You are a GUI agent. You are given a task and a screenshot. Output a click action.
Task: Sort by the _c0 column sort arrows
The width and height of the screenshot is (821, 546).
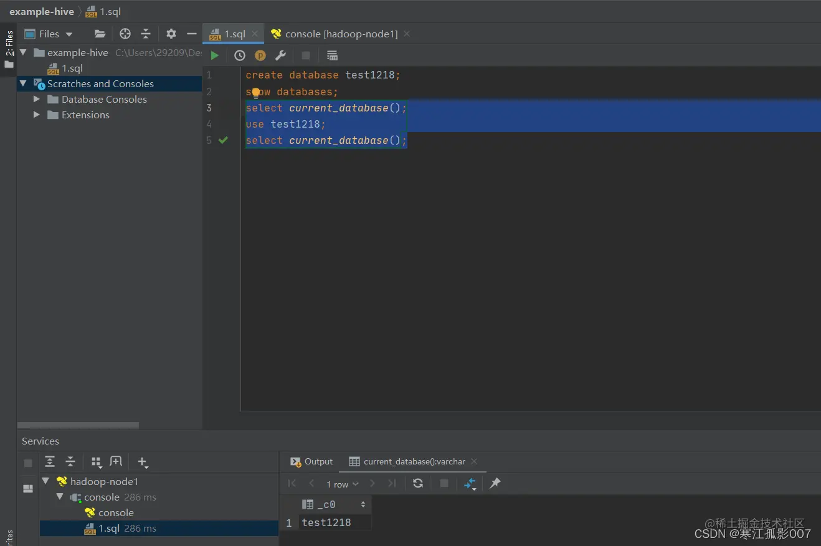pyautogui.click(x=363, y=504)
